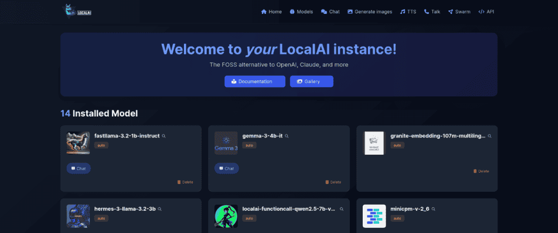Open the TTS page
Image resolution: width=558 pixels, height=233 pixels.
pyautogui.click(x=408, y=12)
